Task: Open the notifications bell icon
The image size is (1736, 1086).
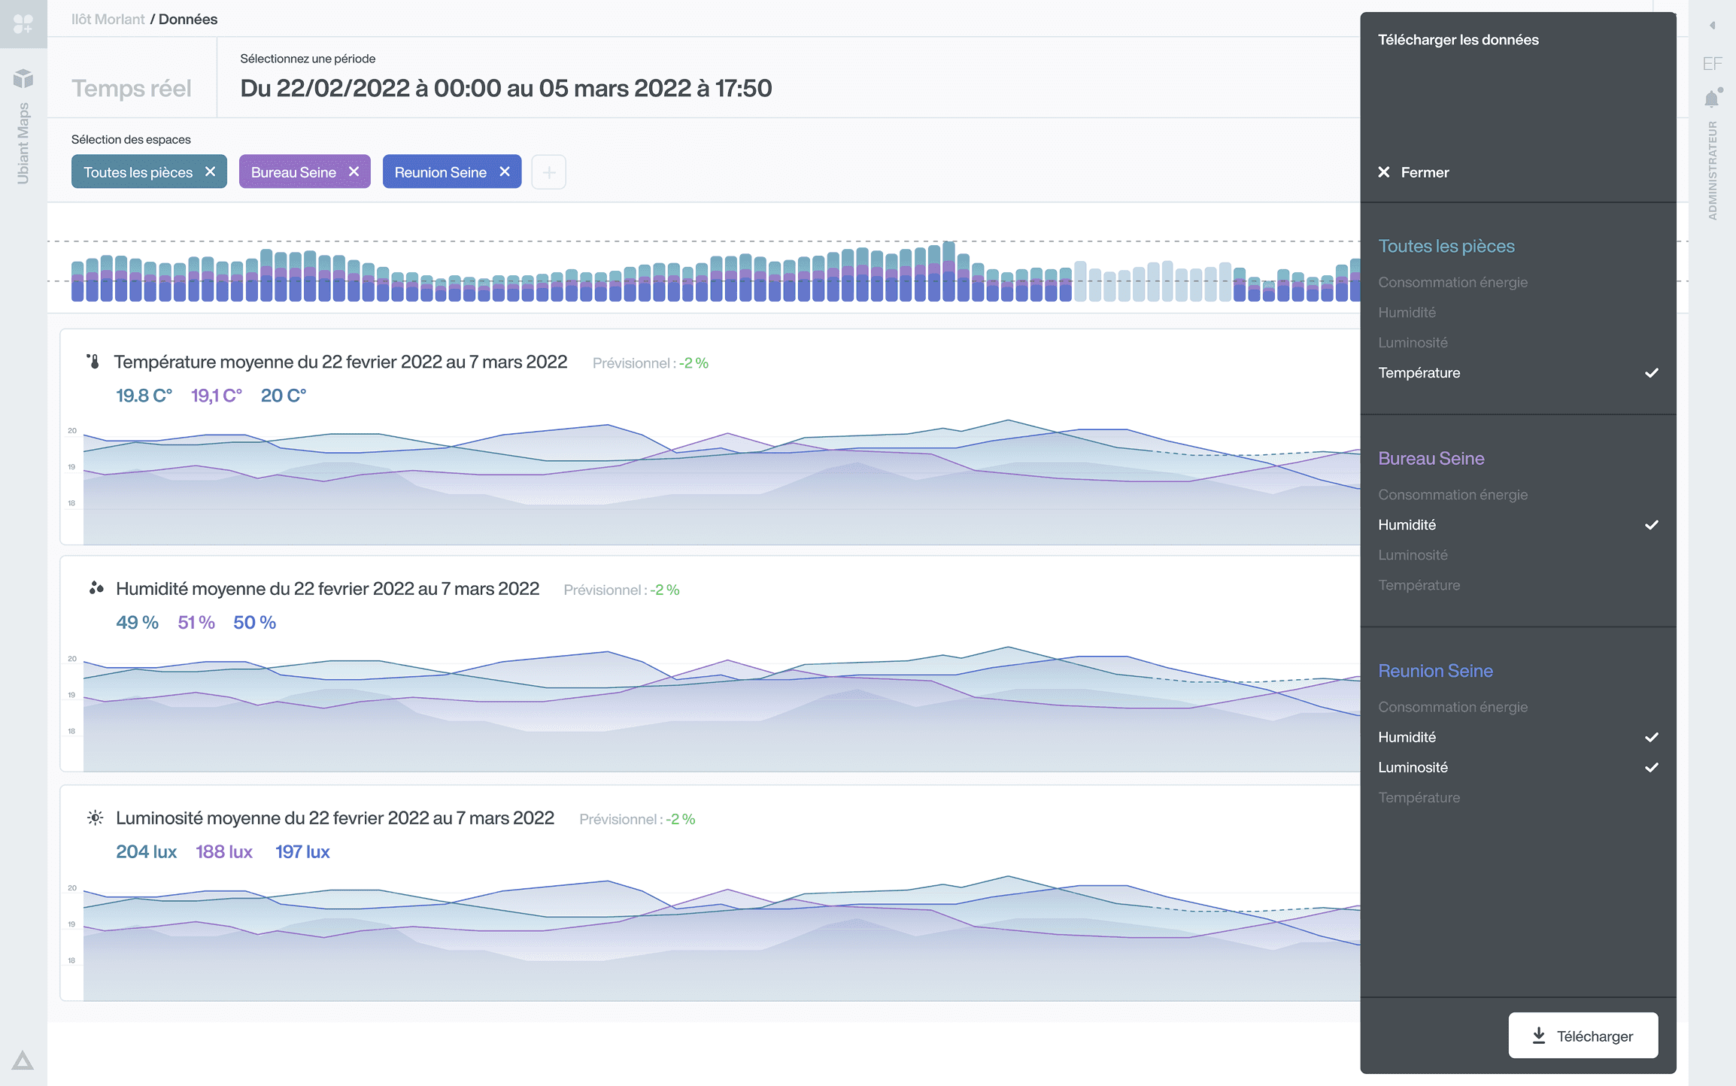Action: coord(1712,99)
